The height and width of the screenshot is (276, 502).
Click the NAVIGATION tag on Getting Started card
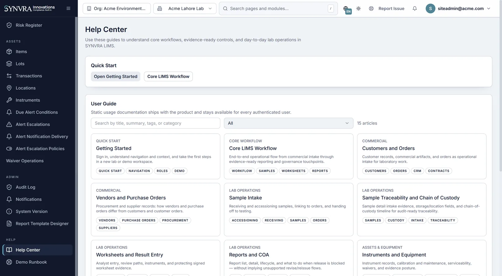click(139, 171)
